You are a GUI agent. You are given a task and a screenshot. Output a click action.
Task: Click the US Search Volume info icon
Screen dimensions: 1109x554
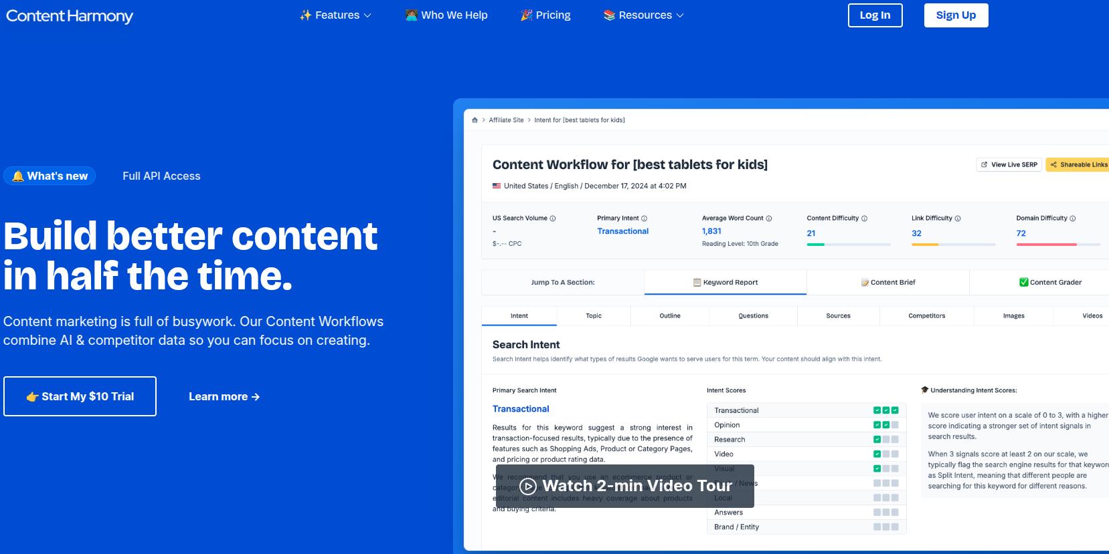pyautogui.click(x=552, y=219)
